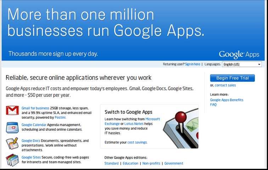Click the Begin Free Trial button
The height and width of the screenshot is (170, 268).
[x=233, y=78]
